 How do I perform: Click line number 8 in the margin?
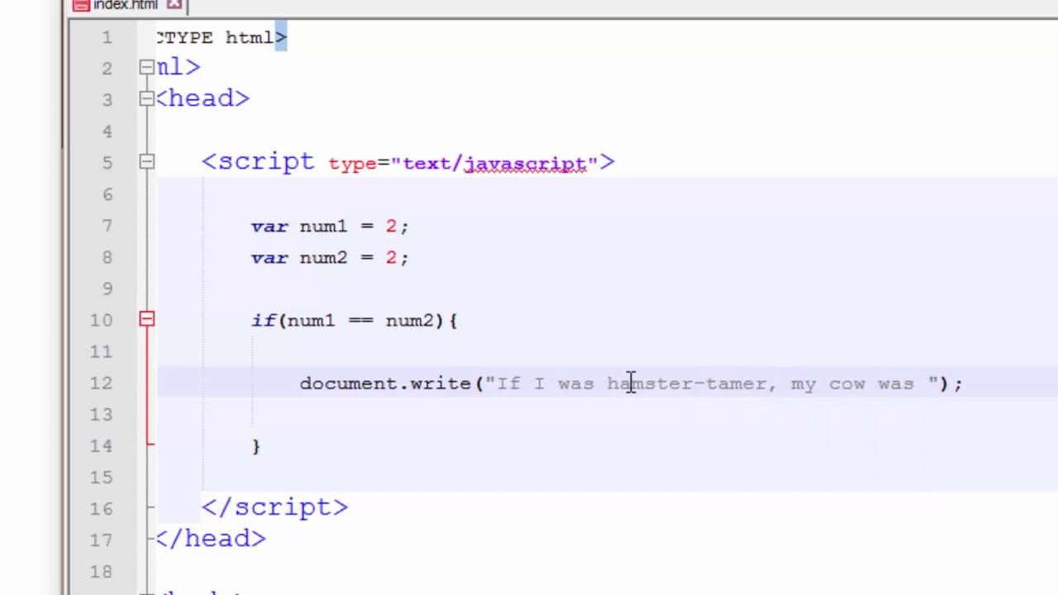tap(107, 257)
